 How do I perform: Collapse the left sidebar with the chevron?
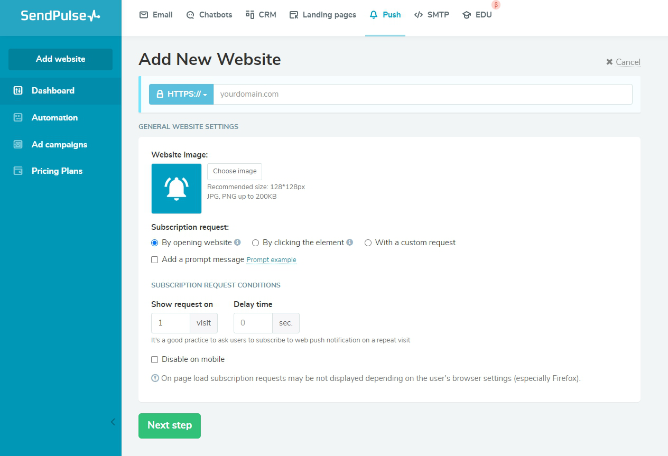(113, 422)
